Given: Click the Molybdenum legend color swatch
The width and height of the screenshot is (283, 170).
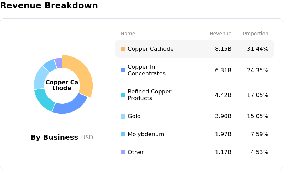Looking at the screenshot, I should click(x=123, y=134).
